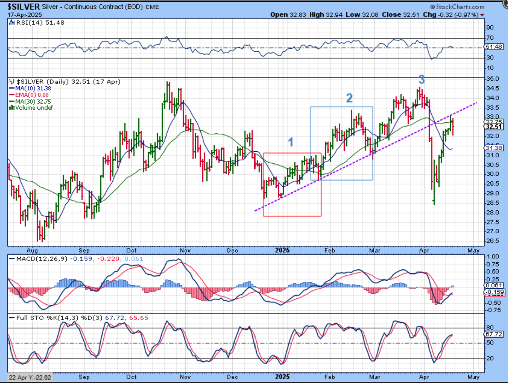The width and height of the screenshot is (508, 383).
Task: Click the EMA(0) 0.00 legend
Action: [x=32, y=95]
